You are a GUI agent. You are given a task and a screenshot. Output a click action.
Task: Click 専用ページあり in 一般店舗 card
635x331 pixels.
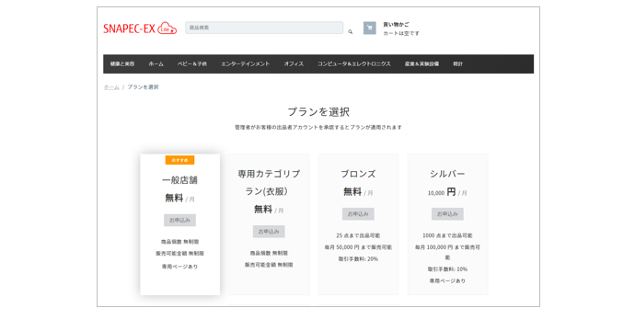click(179, 267)
